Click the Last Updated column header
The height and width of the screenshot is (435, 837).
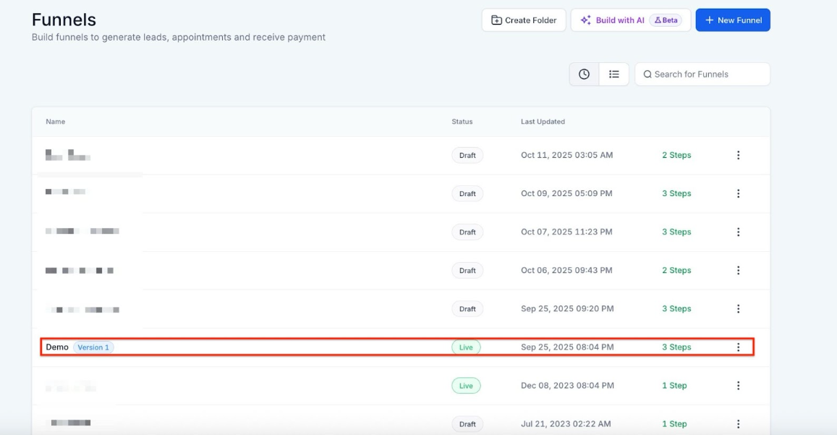(x=543, y=122)
